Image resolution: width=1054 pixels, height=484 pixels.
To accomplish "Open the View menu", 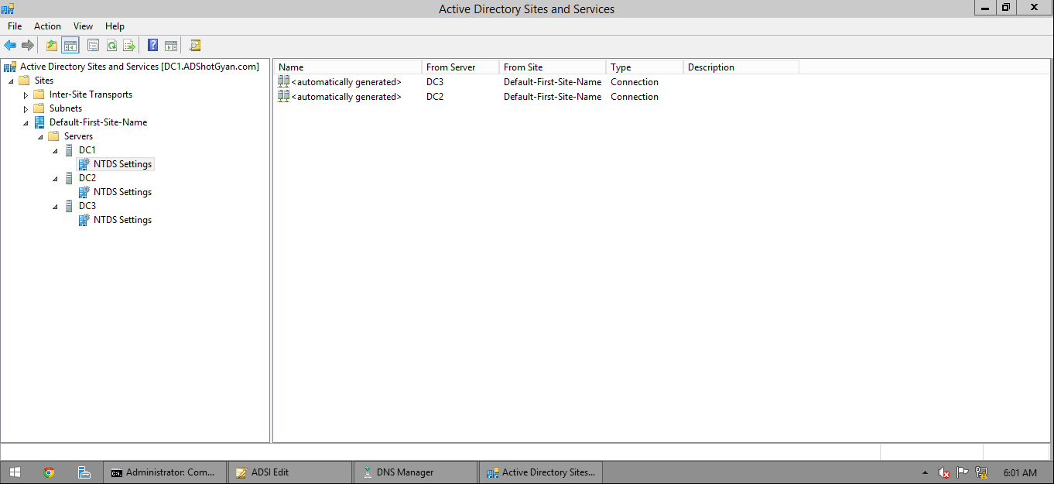I will pos(83,26).
